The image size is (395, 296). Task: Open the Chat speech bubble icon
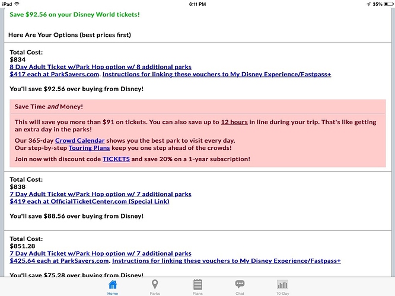240,286
